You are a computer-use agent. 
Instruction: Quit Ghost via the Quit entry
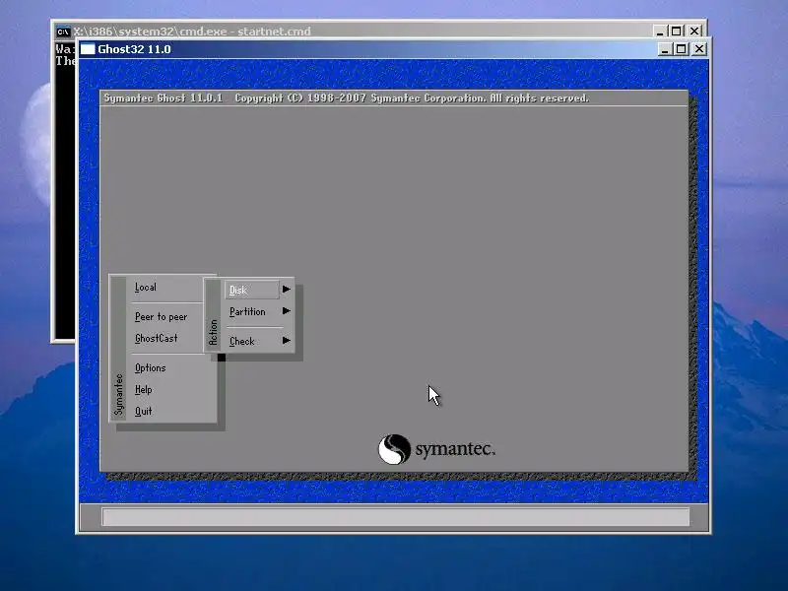143,411
